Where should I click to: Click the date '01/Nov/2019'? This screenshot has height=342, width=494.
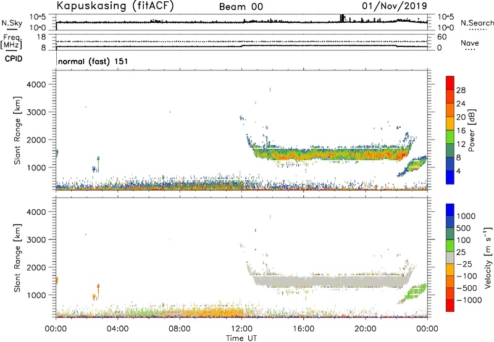click(x=395, y=6)
